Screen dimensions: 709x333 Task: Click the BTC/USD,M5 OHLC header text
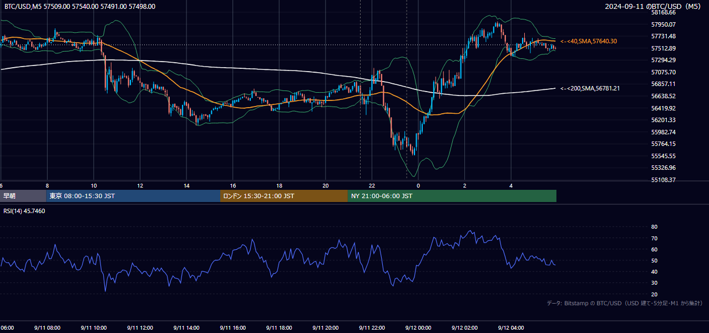click(x=80, y=7)
